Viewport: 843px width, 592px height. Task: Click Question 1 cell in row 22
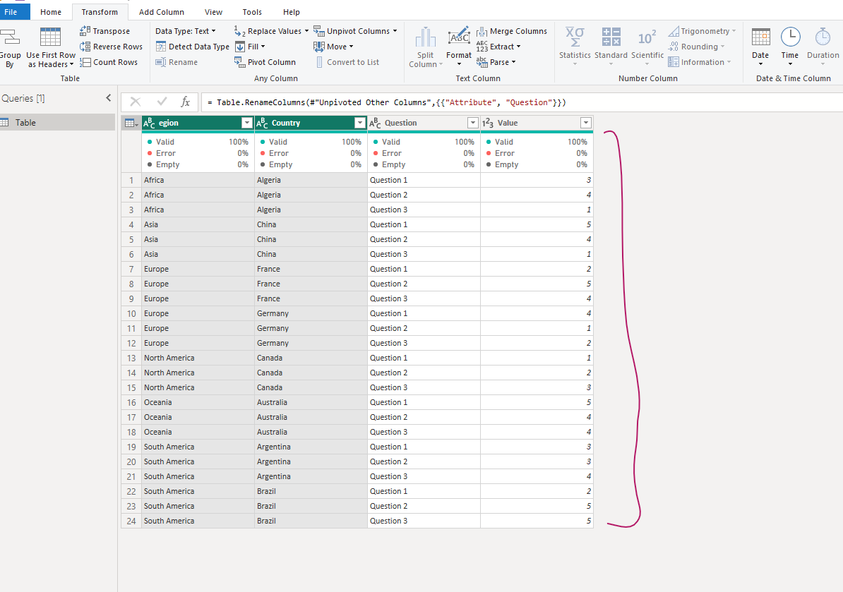(x=424, y=491)
